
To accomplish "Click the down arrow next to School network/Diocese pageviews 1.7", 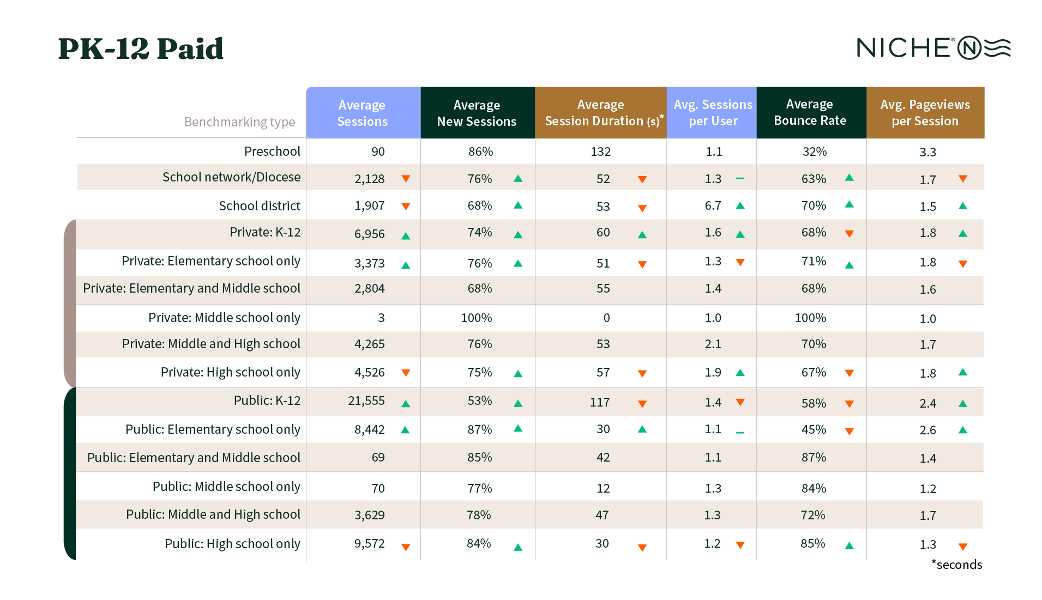I will tap(963, 179).
